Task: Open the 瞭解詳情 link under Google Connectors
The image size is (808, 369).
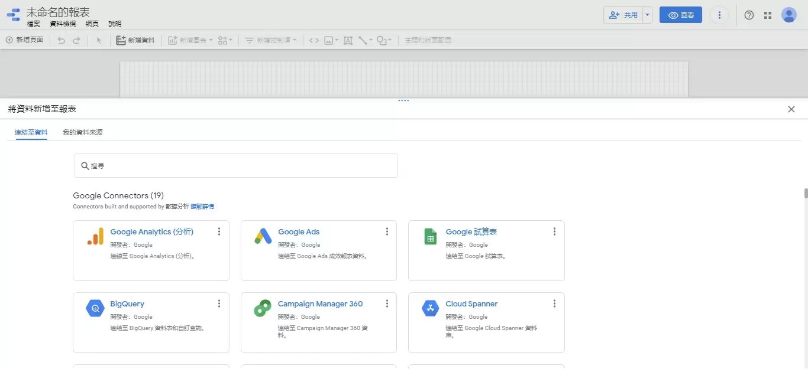Action: pyautogui.click(x=202, y=206)
